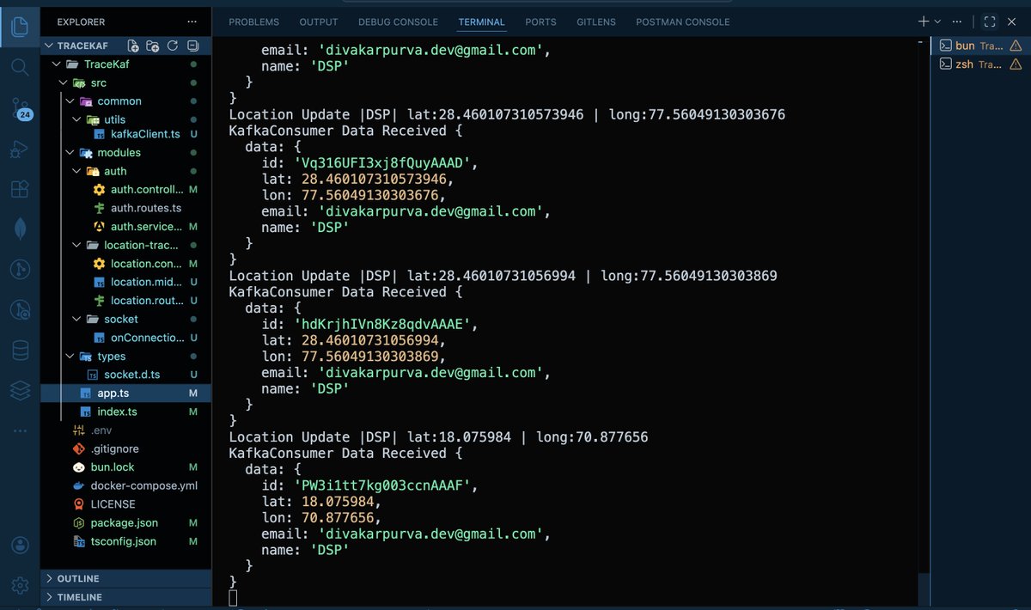Collapse the common folder

pyautogui.click(x=70, y=101)
